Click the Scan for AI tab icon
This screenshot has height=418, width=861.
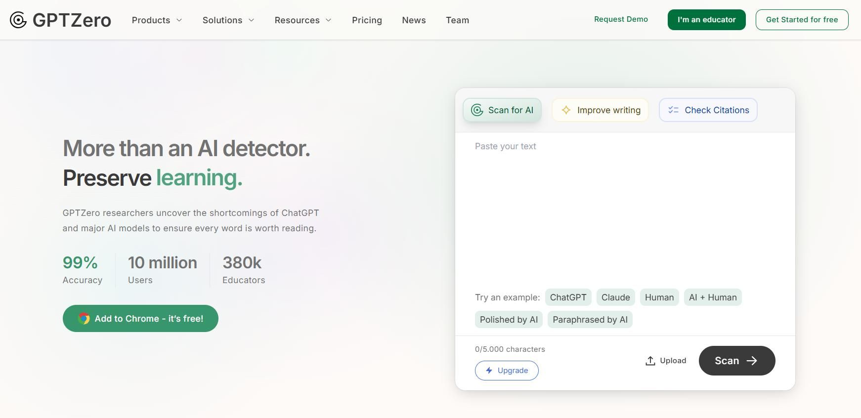point(477,110)
